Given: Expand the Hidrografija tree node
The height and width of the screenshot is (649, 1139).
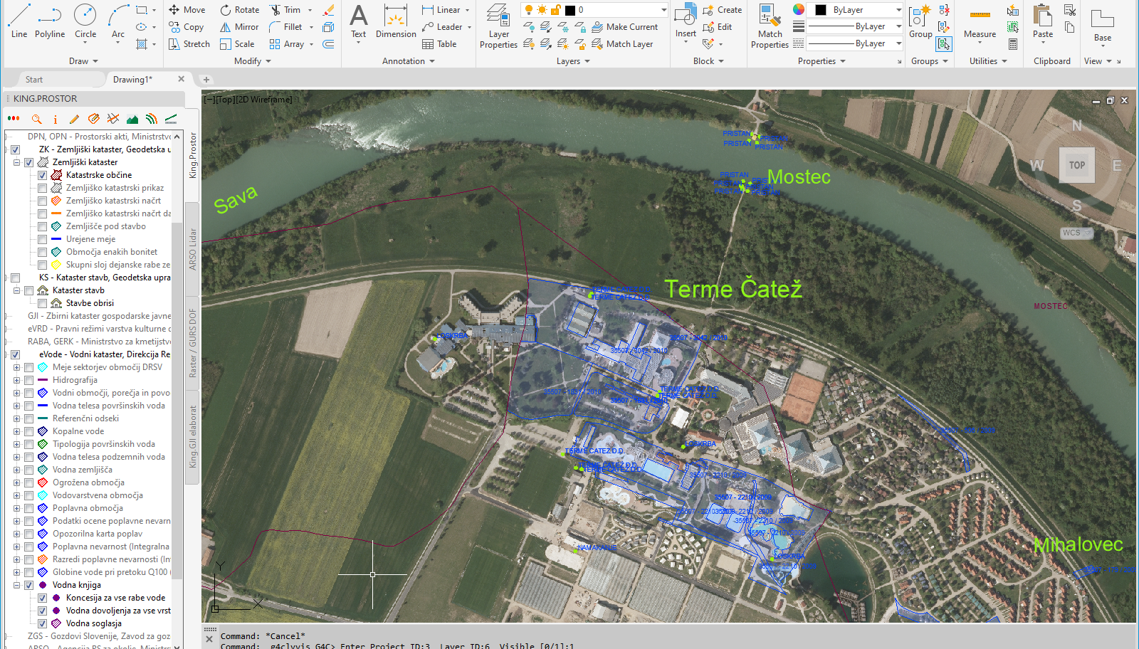Looking at the screenshot, I should [x=16, y=380].
